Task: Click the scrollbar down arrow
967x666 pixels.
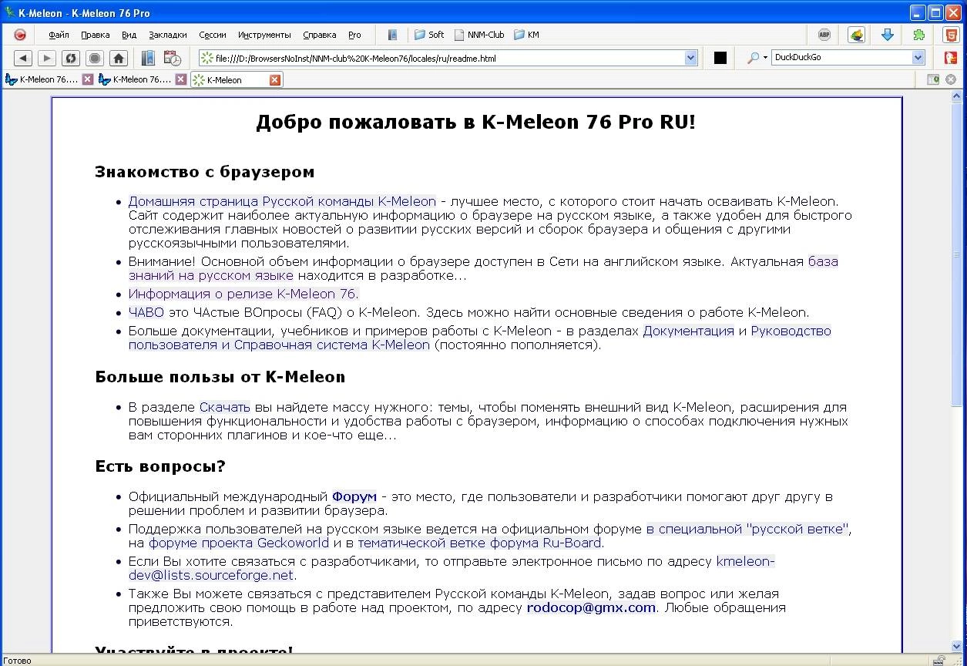Action: pos(958,647)
